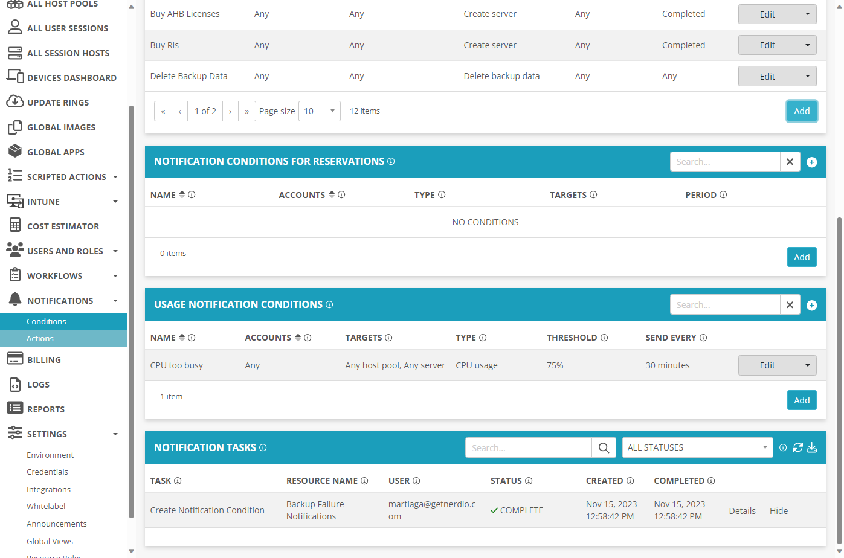Viewport: 844px width, 558px height.
Task: Clear the Usage Notification Conditions search
Action: pos(790,305)
